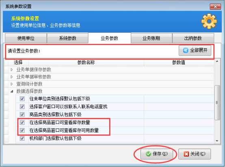The width and height of the screenshot is (225, 167).
Task: Click the scrollbar down arrow
Action: coord(217,141)
